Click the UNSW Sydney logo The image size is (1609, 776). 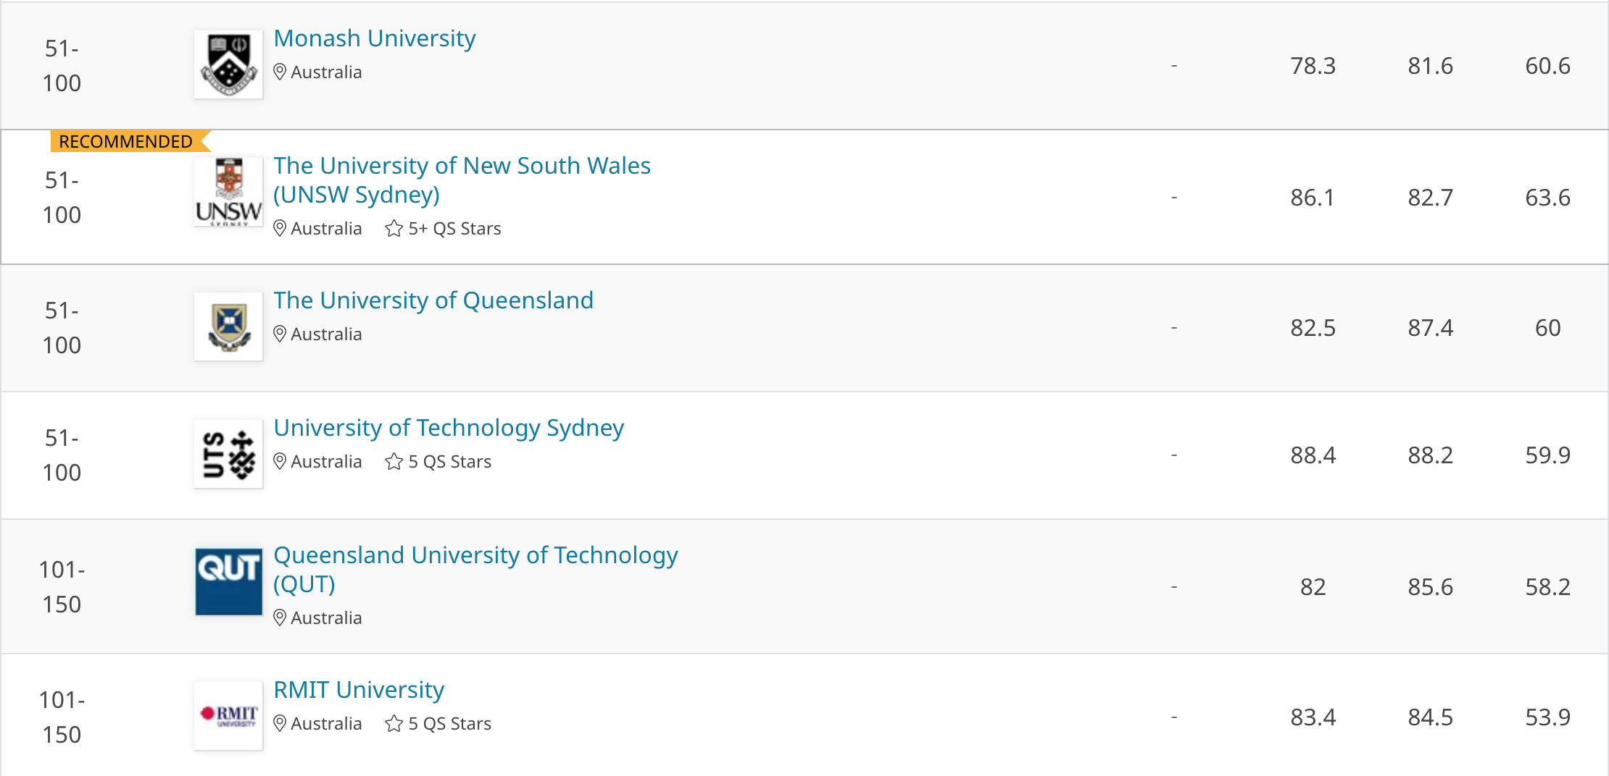[x=228, y=192]
